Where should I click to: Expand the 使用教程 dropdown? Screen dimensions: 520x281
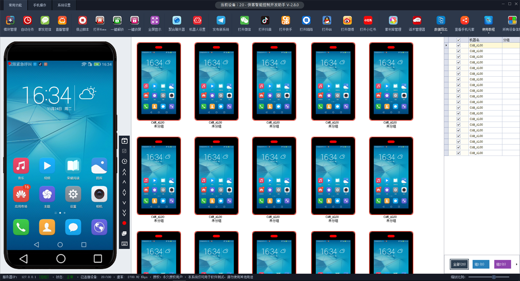pyautogui.click(x=488, y=33)
